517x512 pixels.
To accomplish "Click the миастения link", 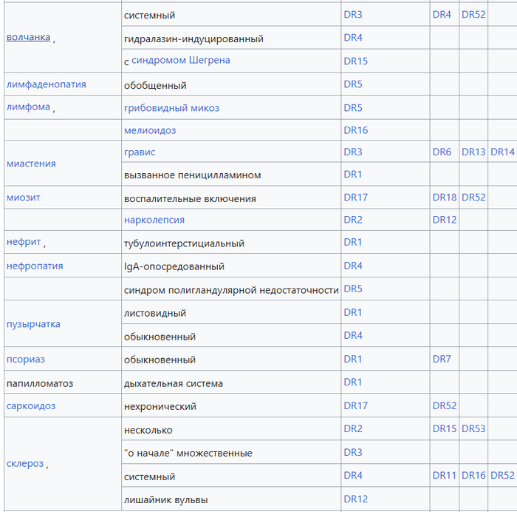I will 31,164.
